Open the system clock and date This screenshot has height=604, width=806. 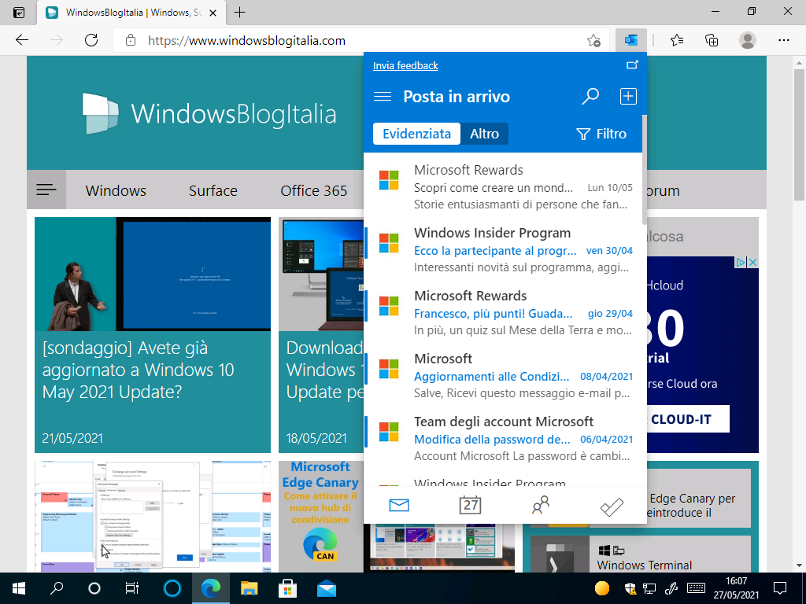tap(736, 588)
